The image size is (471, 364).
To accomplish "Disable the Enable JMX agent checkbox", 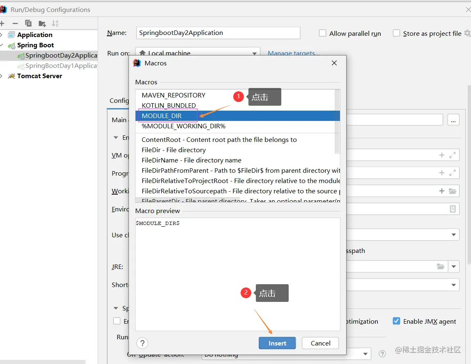I will 397,321.
